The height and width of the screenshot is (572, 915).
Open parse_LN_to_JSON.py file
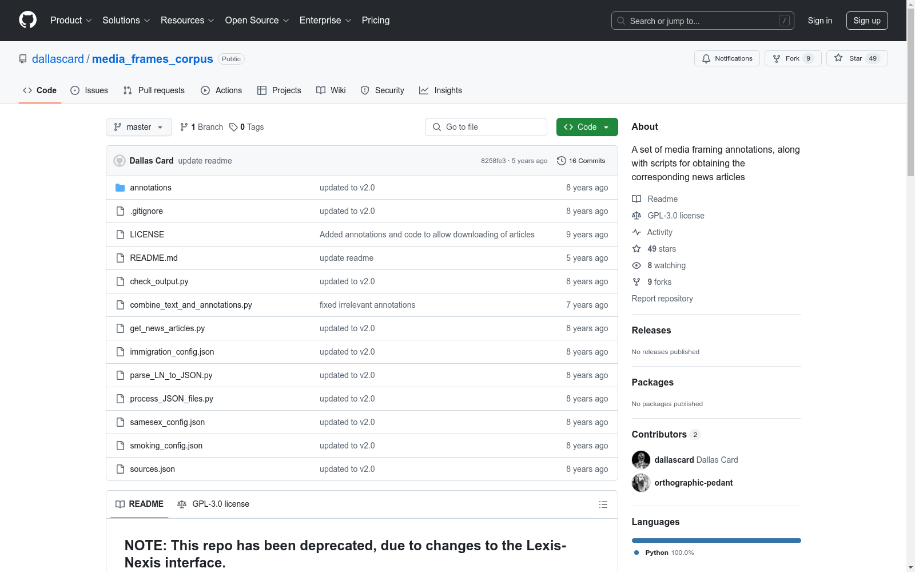coord(171,375)
